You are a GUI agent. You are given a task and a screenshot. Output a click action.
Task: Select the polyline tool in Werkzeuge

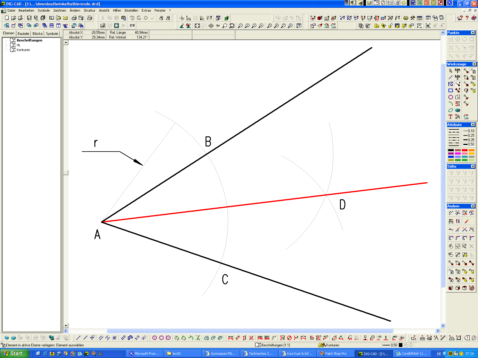(451, 84)
